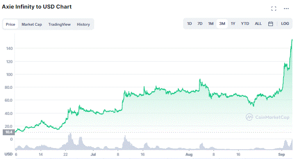The height and width of the screenshot is (159, 298).
Task: Click the 14 x-axis date label
Action: click(x=41, y=154)
